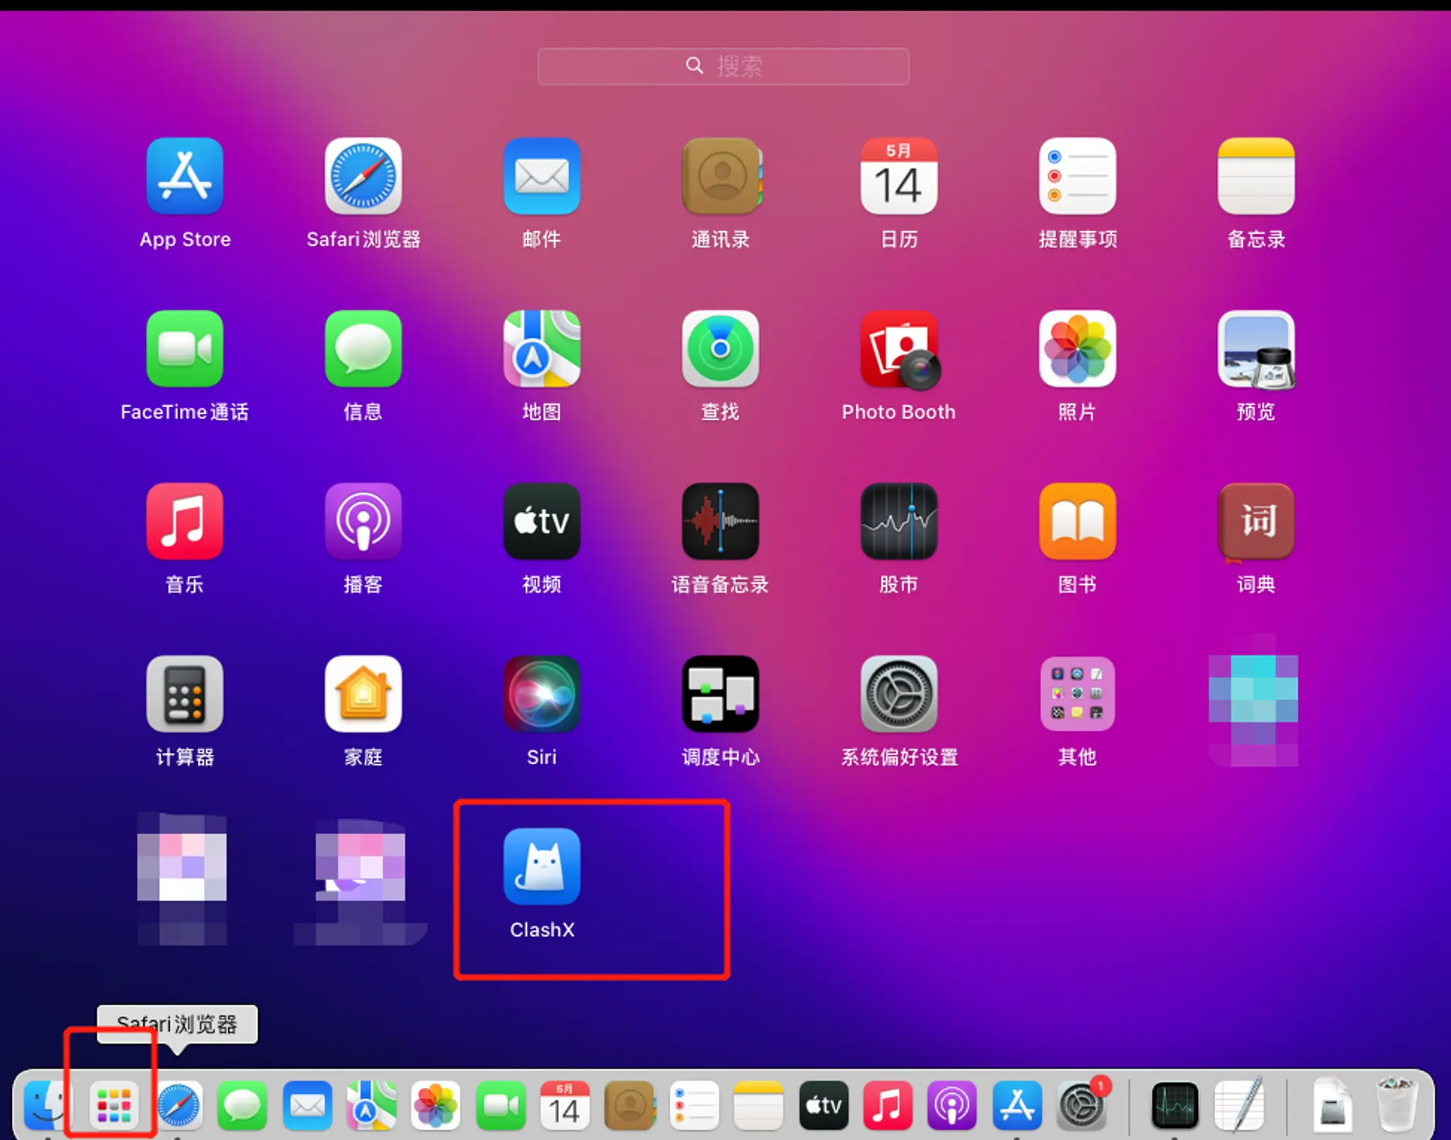Launch the ClashX app
The image size is (1451, 1140).
coord(542,867)
